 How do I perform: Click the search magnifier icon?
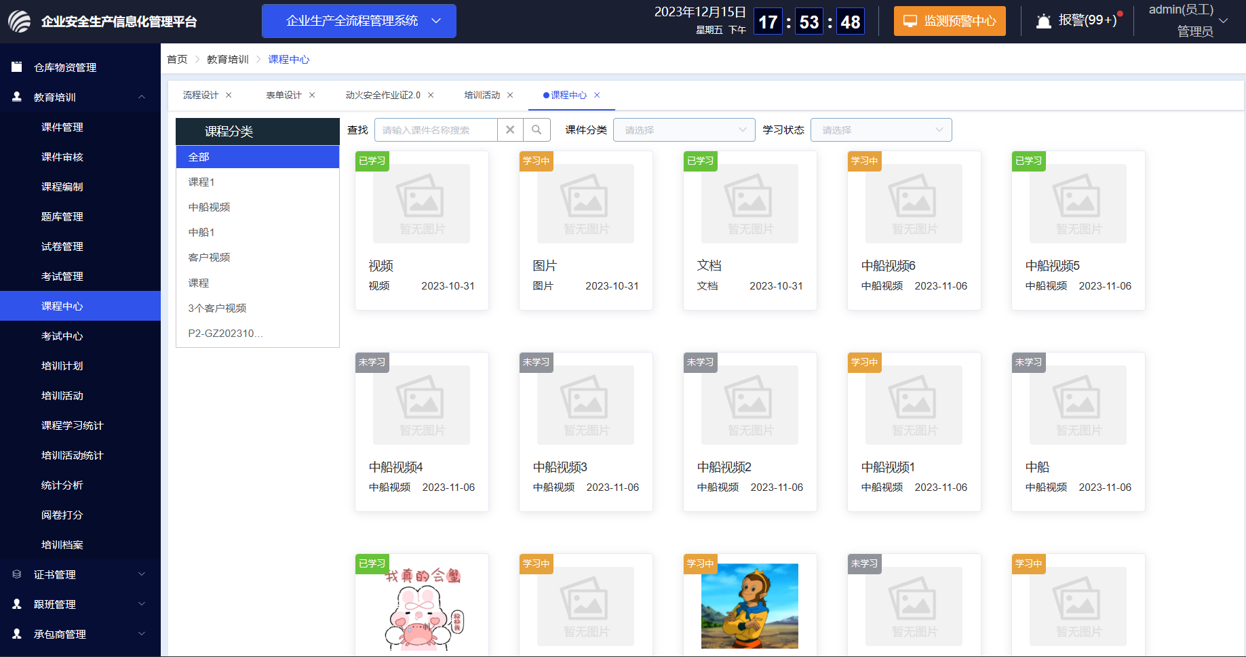[x=537, y=130]
